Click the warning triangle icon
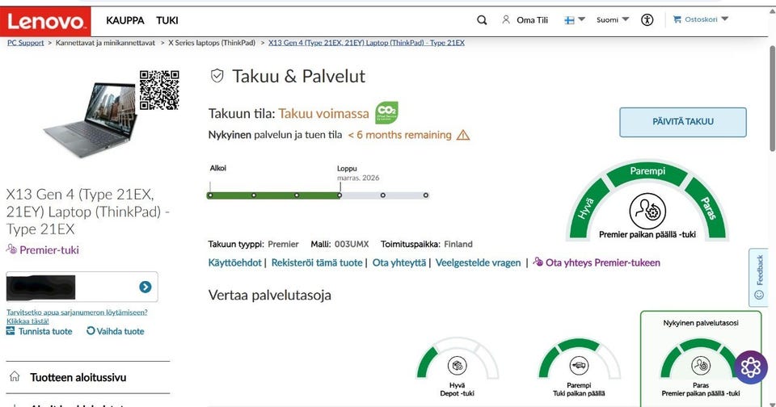Screen dimensions: 776x407 point(462,135)
